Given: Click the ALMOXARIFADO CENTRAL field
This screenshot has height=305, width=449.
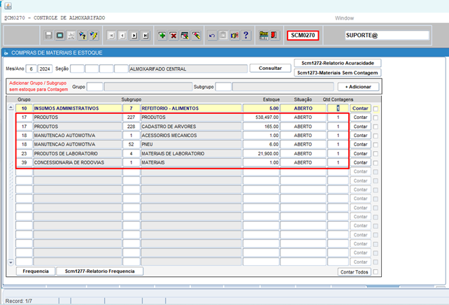Looking at the screenshot, I should (x=188, y=69).
